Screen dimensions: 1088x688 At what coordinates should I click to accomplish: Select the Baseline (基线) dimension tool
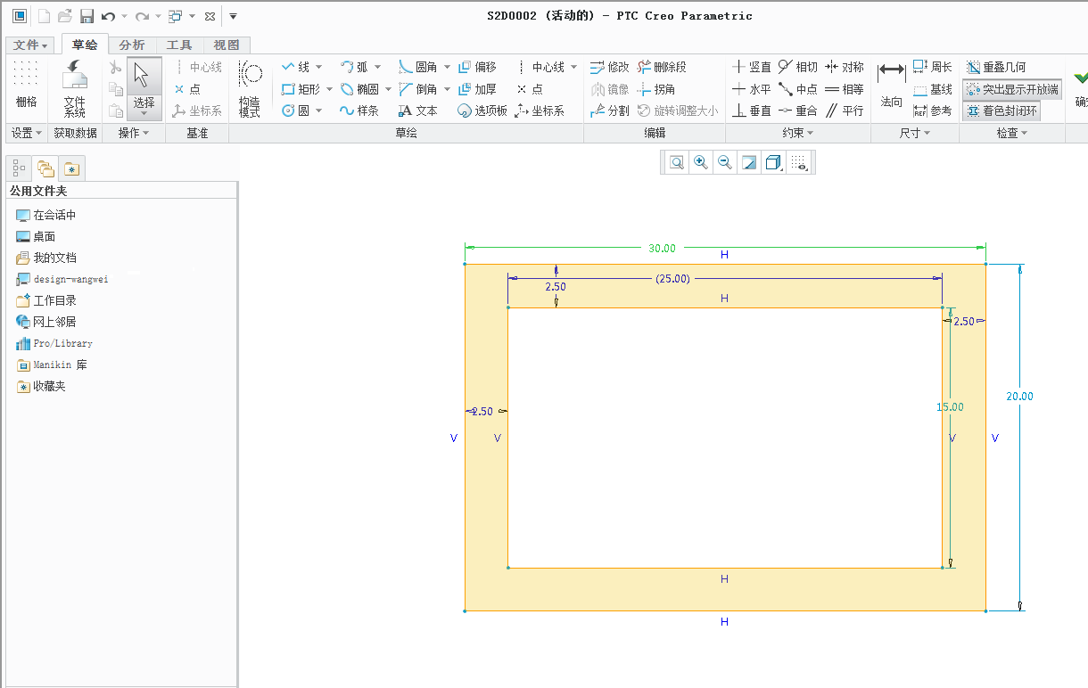click(933, 89)
